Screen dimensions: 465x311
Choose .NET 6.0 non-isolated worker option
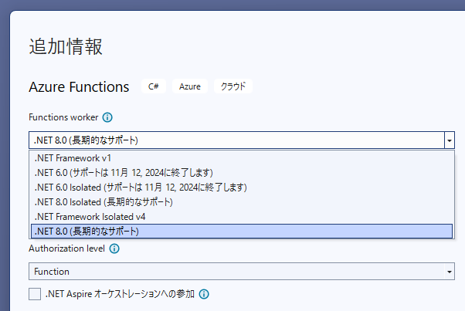242,173
